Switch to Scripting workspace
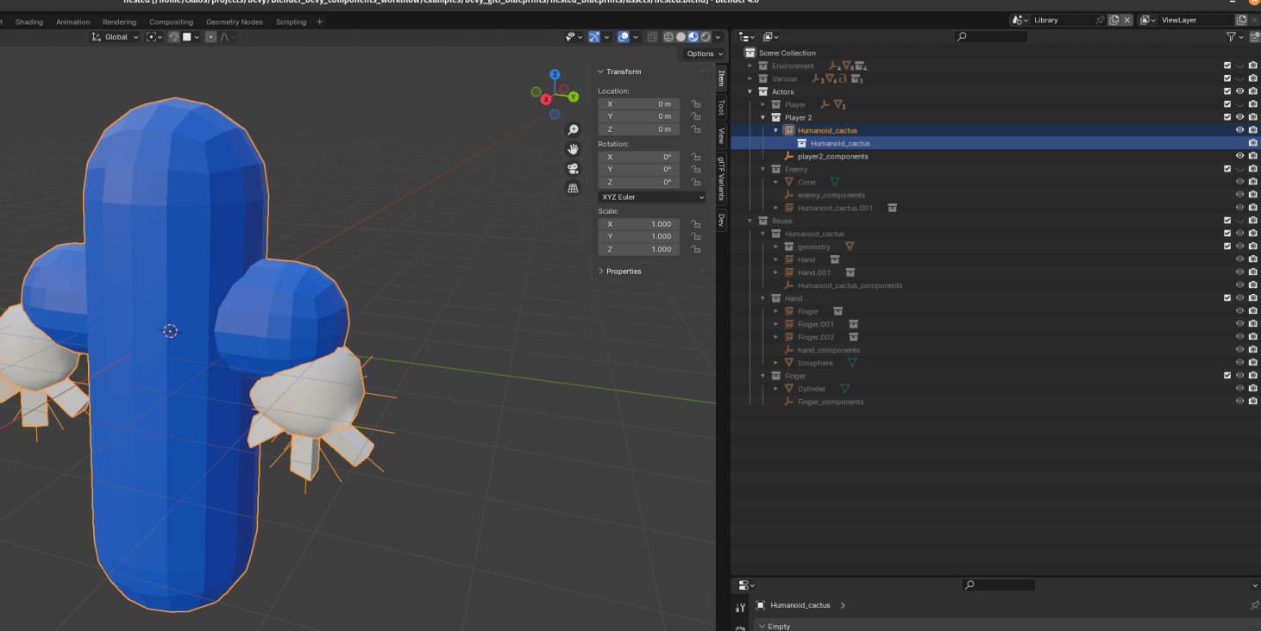 [291, 22]
